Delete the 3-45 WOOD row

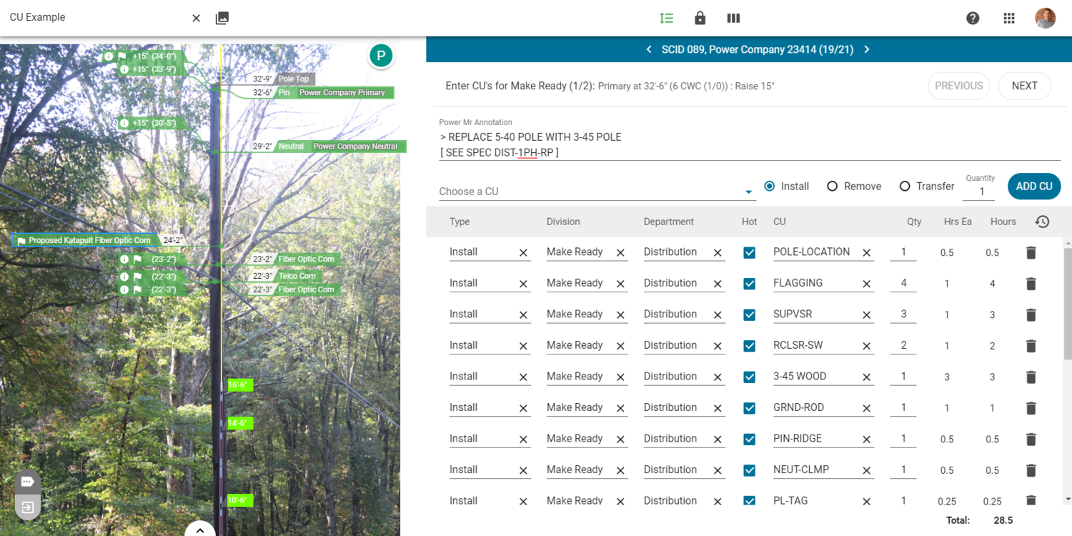point(1031,377)
